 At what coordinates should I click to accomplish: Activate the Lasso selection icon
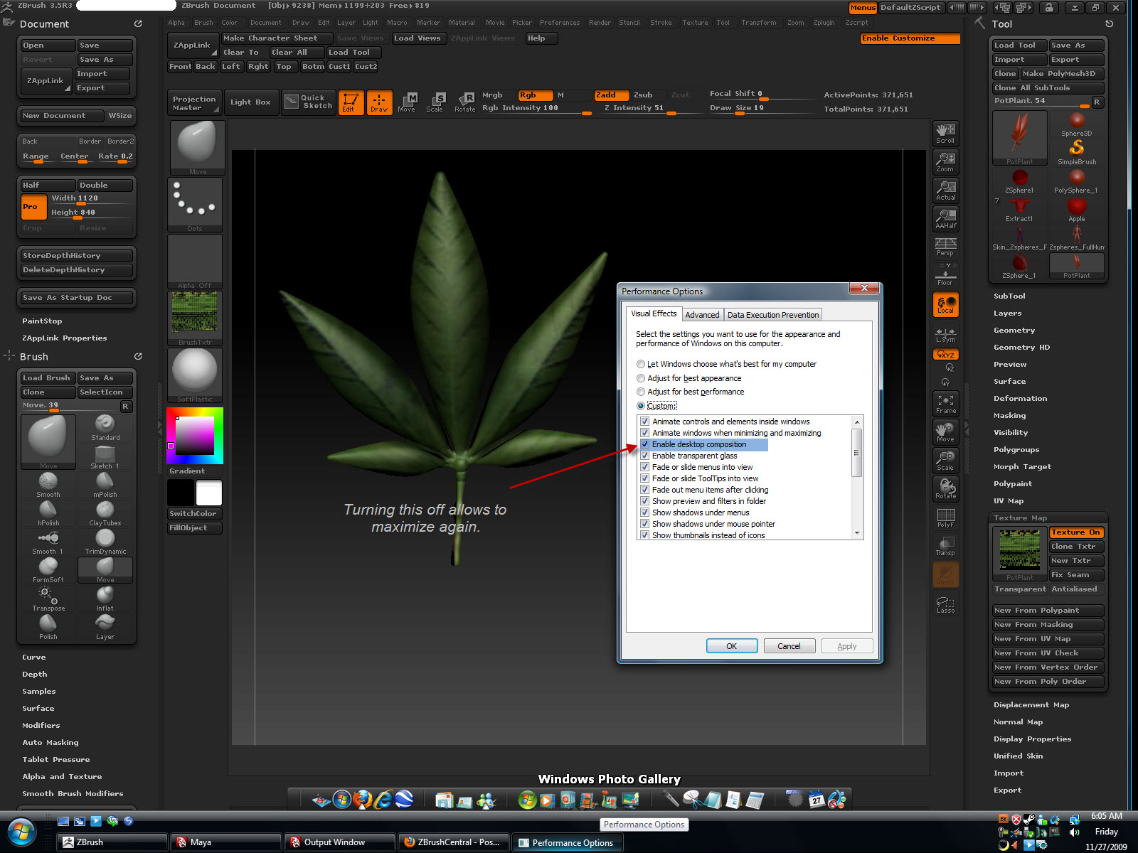(945, 604)
